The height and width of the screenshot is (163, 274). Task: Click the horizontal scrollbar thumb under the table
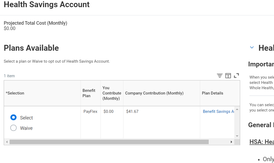(109, 142)
